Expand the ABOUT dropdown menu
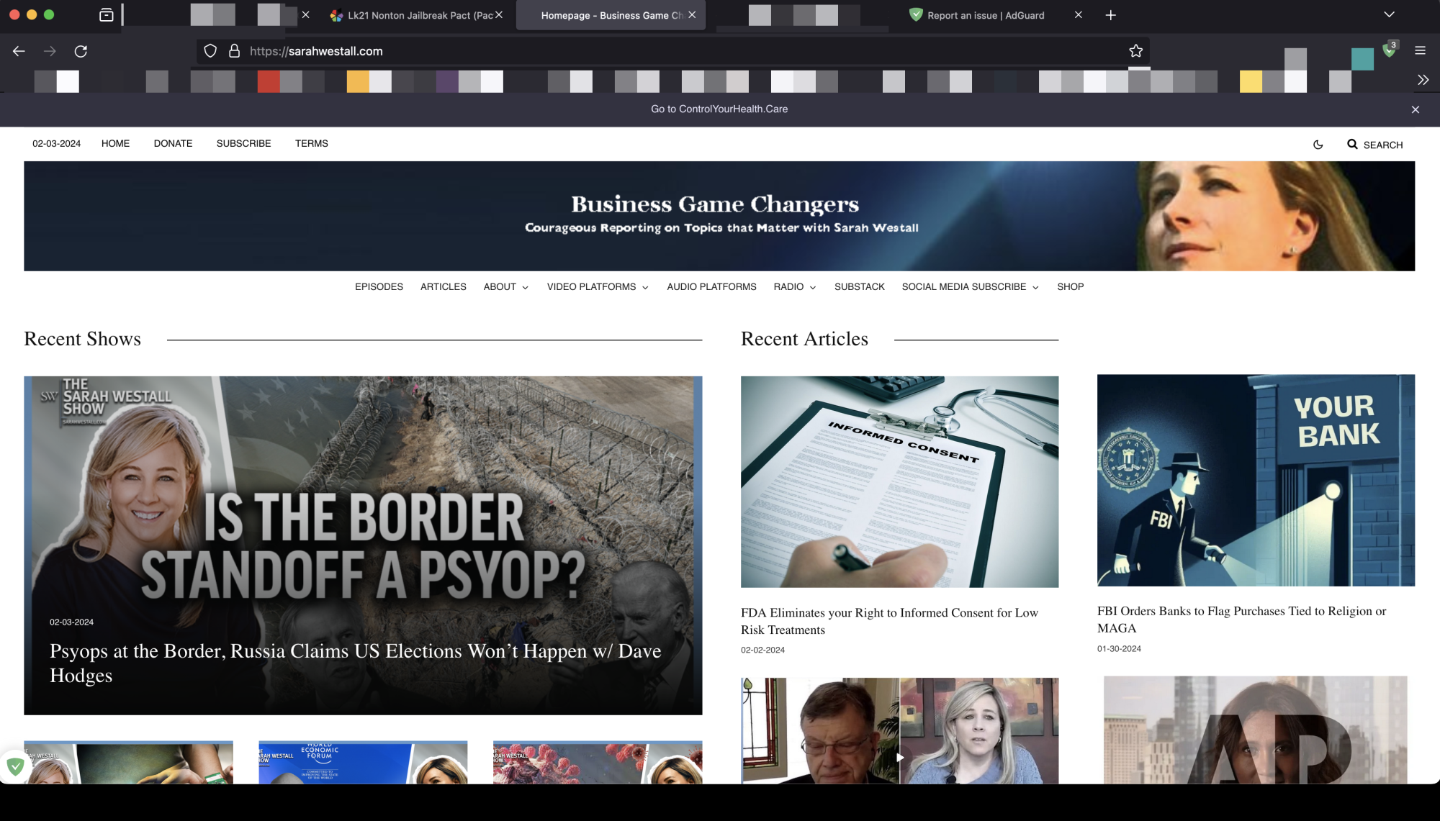 505,287
